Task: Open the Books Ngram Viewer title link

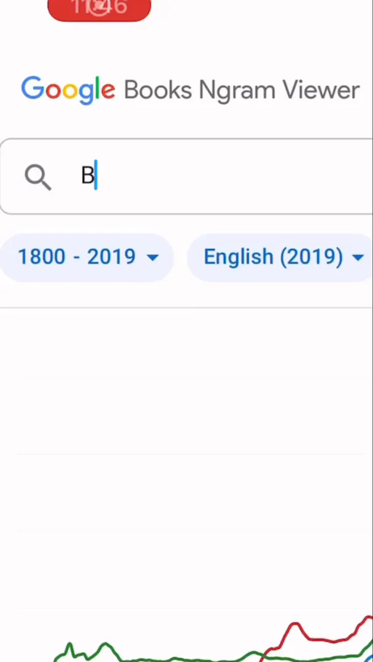Action: point(241,90)
